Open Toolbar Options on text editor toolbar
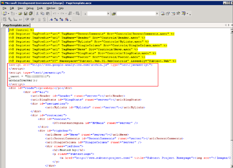Screen dimensions: 233x168 71,20
